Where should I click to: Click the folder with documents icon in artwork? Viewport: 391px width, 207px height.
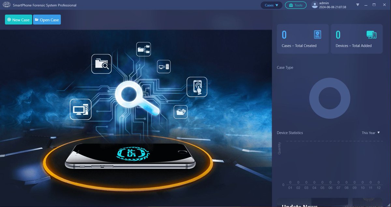[x=181, y=112]
